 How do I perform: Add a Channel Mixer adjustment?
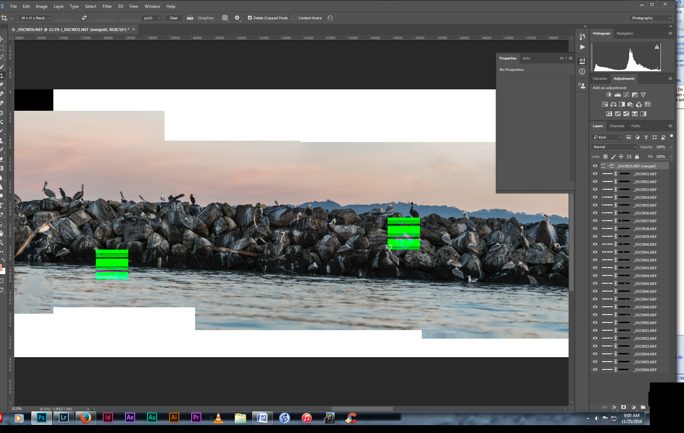[x=639, y=104]
